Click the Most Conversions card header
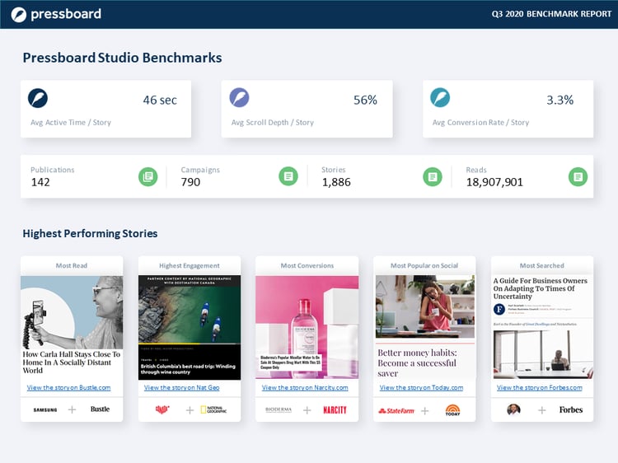 307,265
